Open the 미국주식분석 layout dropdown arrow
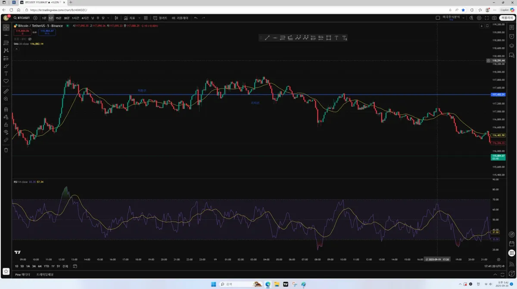 [x=463, y=18]
